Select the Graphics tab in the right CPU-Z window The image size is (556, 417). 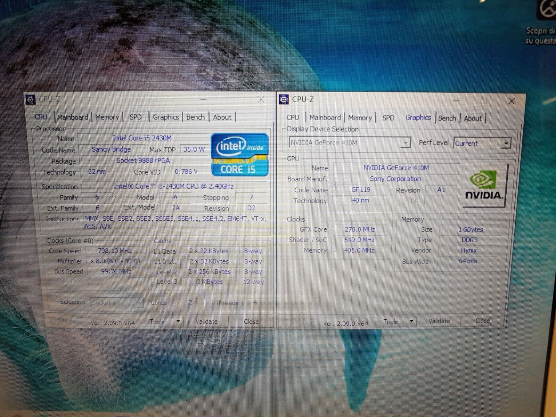tap(418, 117)
